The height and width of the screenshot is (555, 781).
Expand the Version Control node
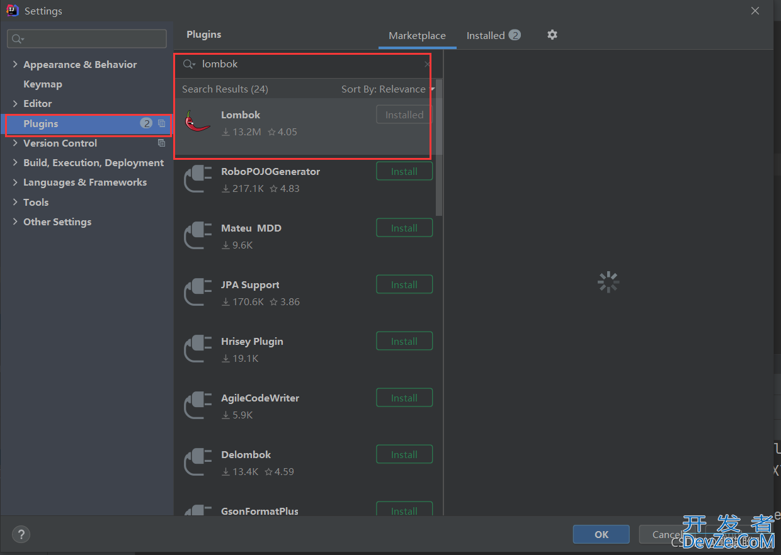15,143
